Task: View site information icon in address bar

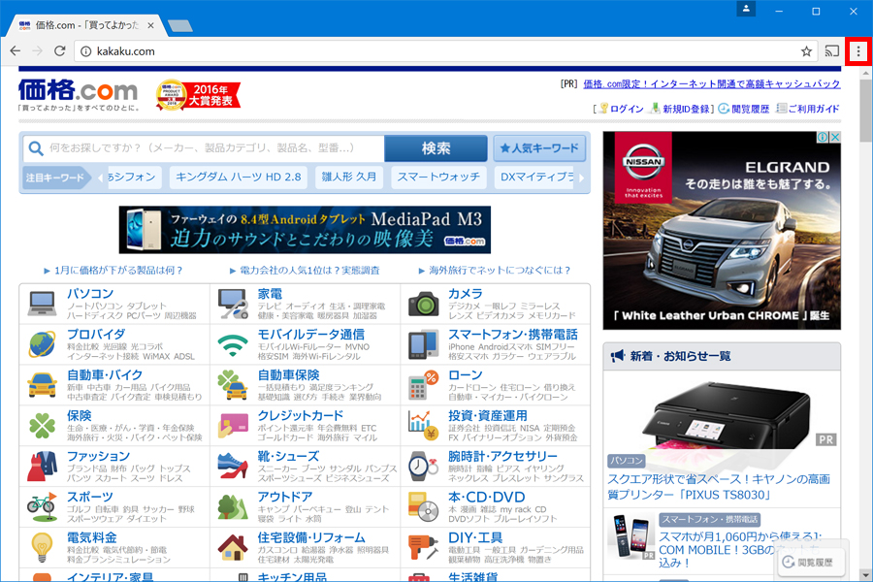Action: click(85, 51)
